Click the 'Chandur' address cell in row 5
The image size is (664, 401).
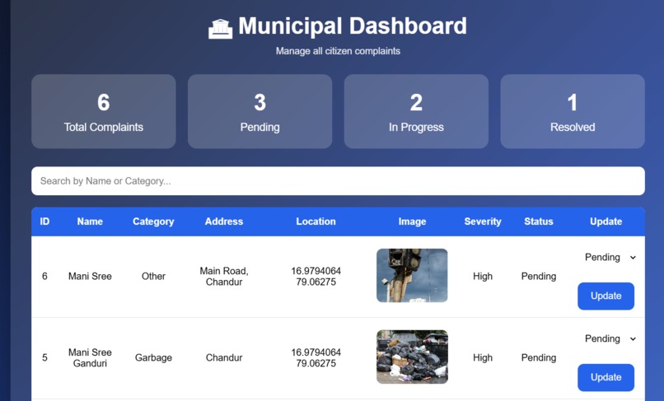224,357
